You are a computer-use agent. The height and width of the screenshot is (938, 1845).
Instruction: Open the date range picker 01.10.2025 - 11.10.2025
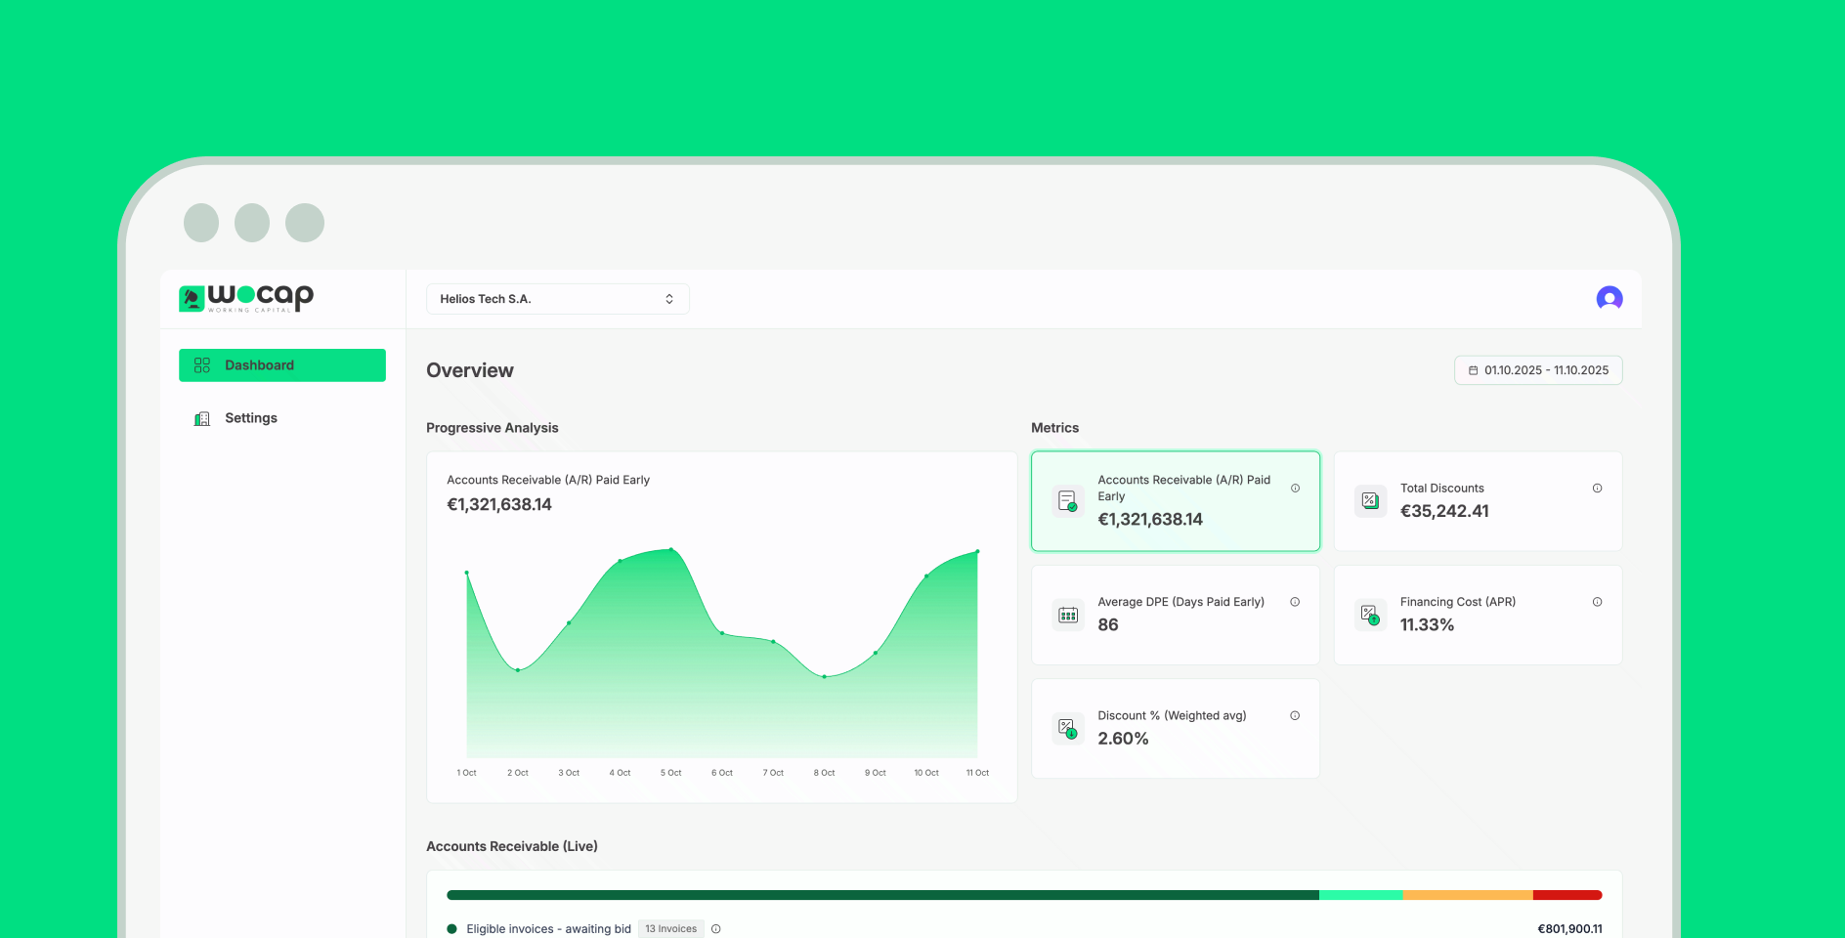click(x=1538, y=370)
